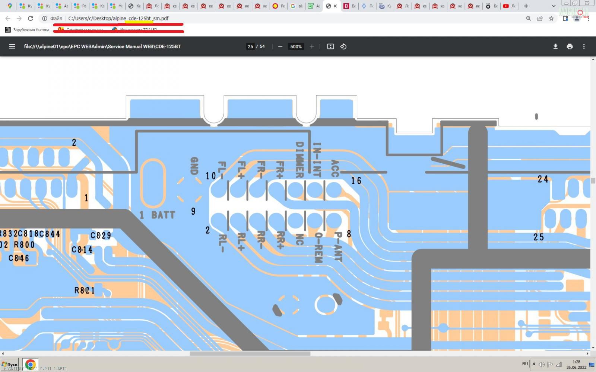Viewport: 596px width, 372px height.
Task: Click the share page icon
Action: click(x=540, y=18)
